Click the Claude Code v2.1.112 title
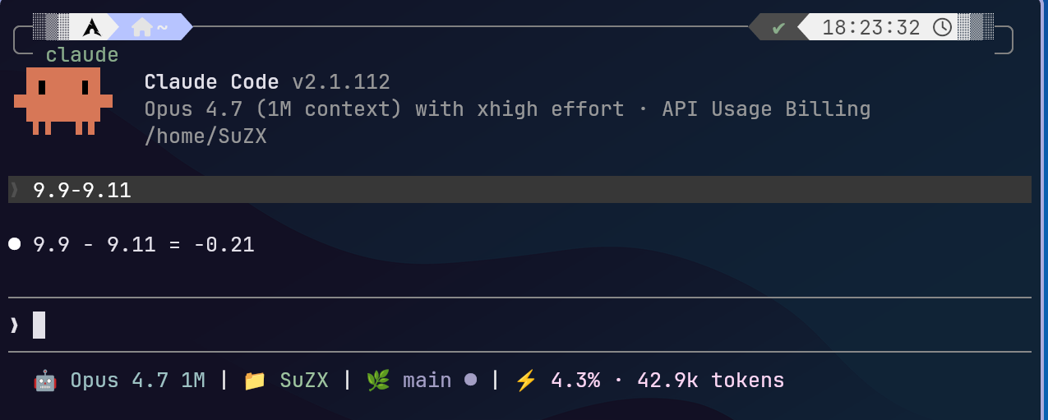Image resolution: width=1048 pixels, height=420 pixels. tap(267, 82)
